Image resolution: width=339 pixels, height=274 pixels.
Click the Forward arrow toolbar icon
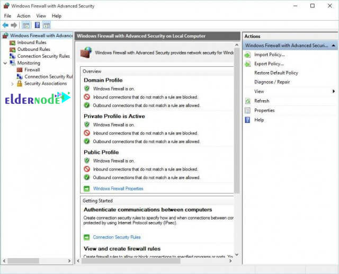(x=14, y=25)
